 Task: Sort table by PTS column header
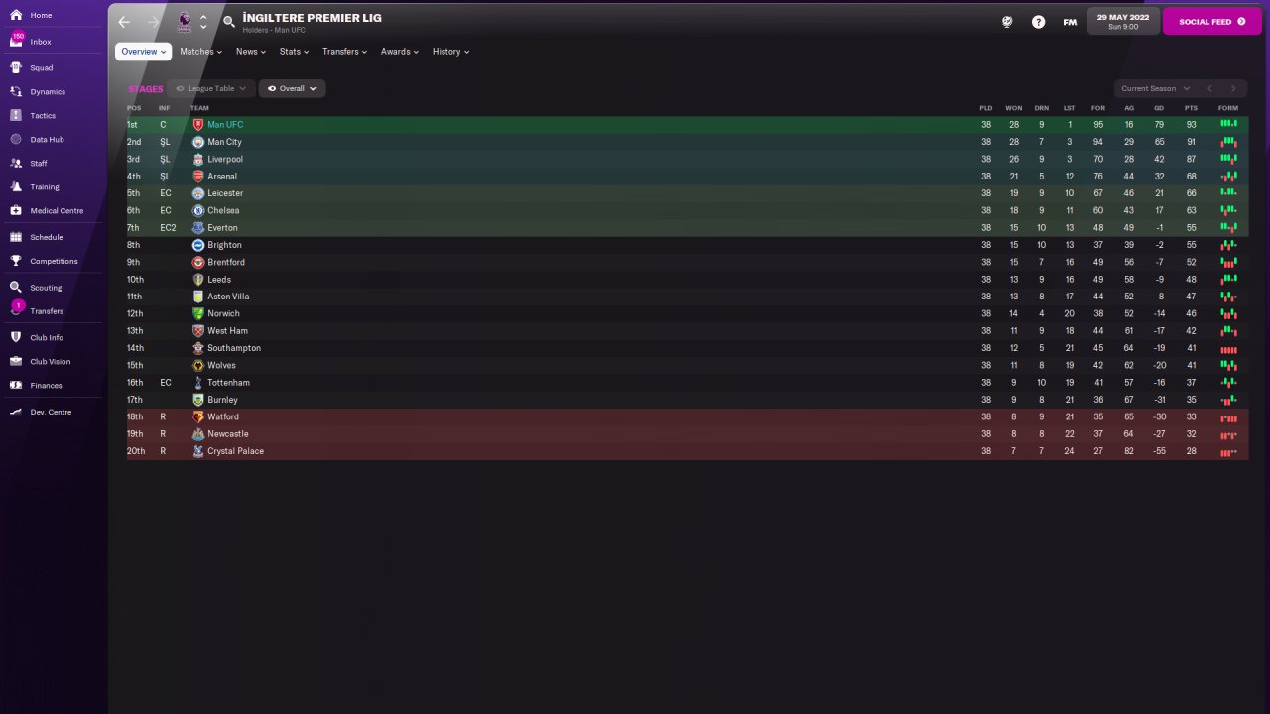coord(1191,108)
